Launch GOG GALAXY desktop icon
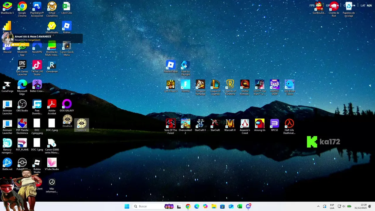This screenshot has height=211, width=375. coord(67,106)
